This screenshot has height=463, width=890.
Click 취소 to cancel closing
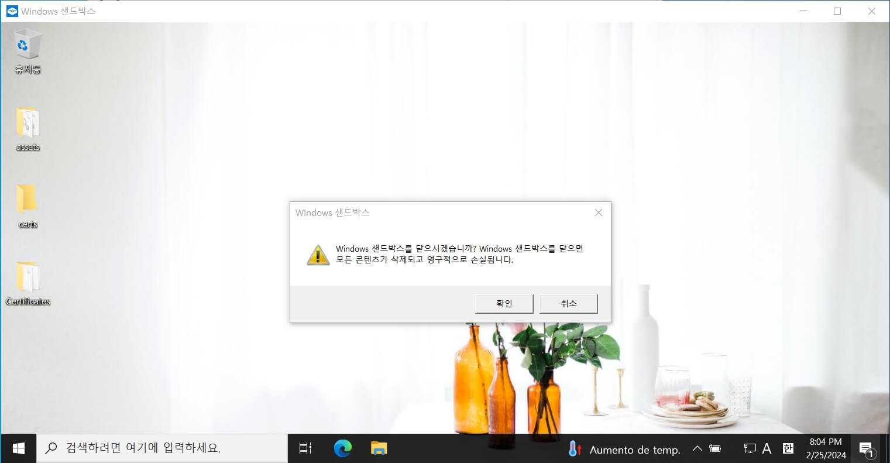[568, 303]
